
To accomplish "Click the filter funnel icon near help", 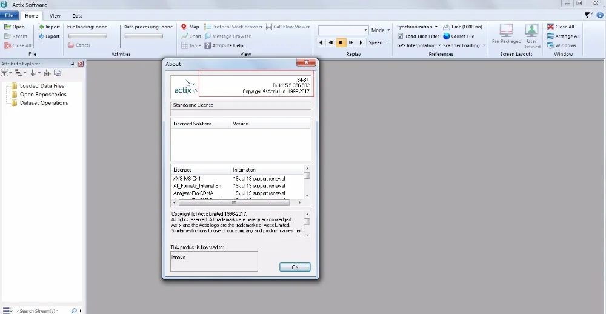I will [x=588, y=15].
